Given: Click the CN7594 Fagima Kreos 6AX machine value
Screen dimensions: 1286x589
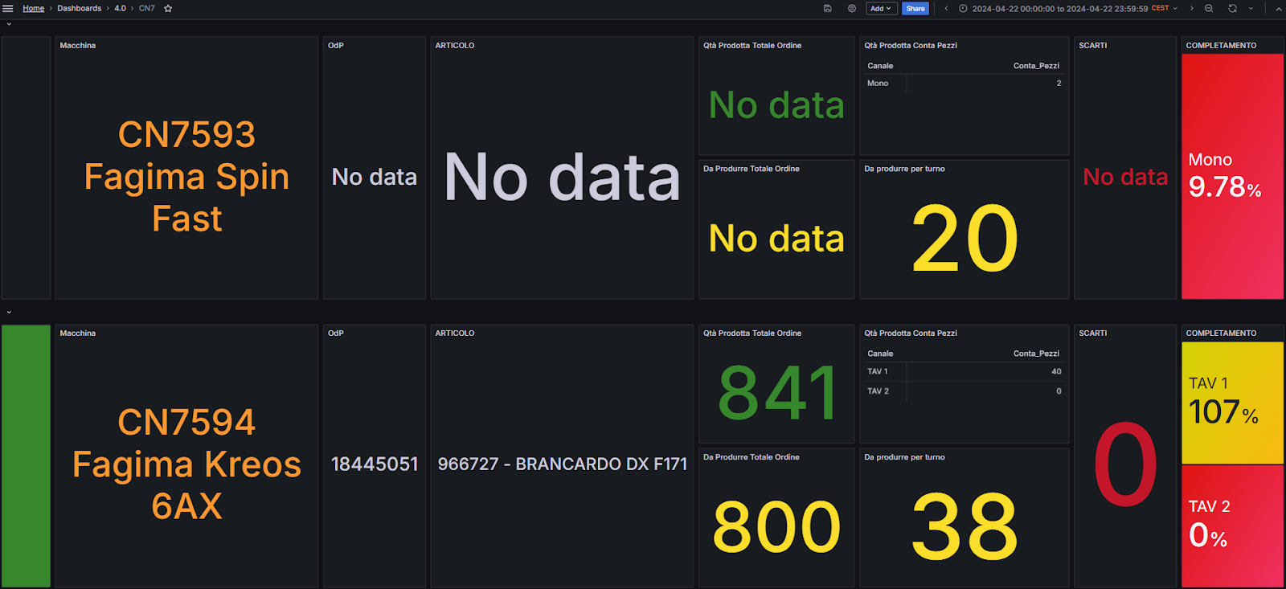Looking at the screenshot, I should tap(186, 464).
